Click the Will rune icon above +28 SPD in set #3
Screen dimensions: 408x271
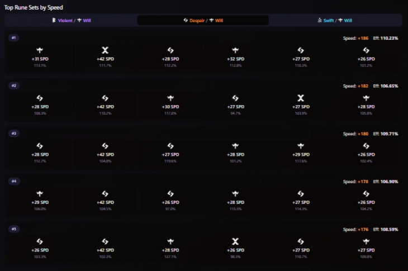235,146
